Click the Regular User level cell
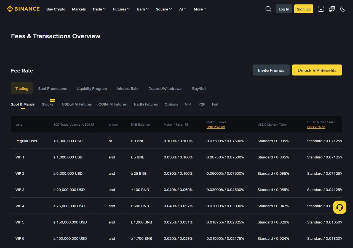The image size is (353, 248). coord(26,141)
